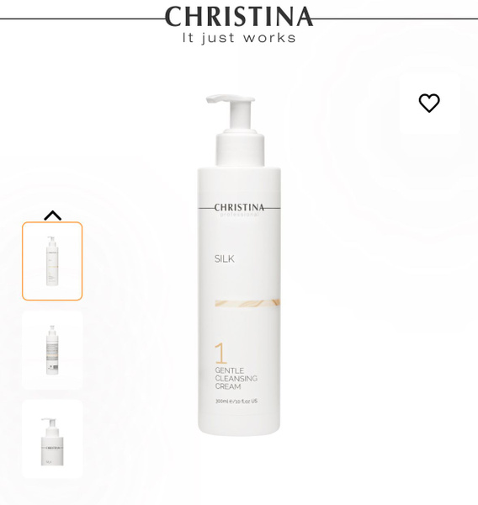Click the "It just works" tagline
Screen dimensions: 478x505
[239, 38]
